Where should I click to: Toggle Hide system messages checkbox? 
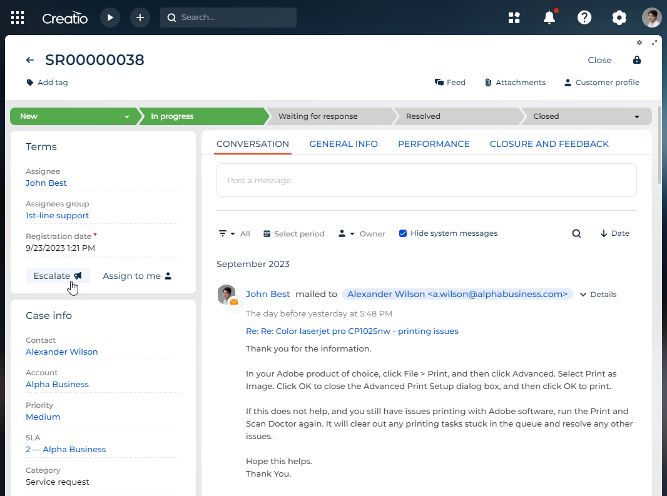point(403,233)
